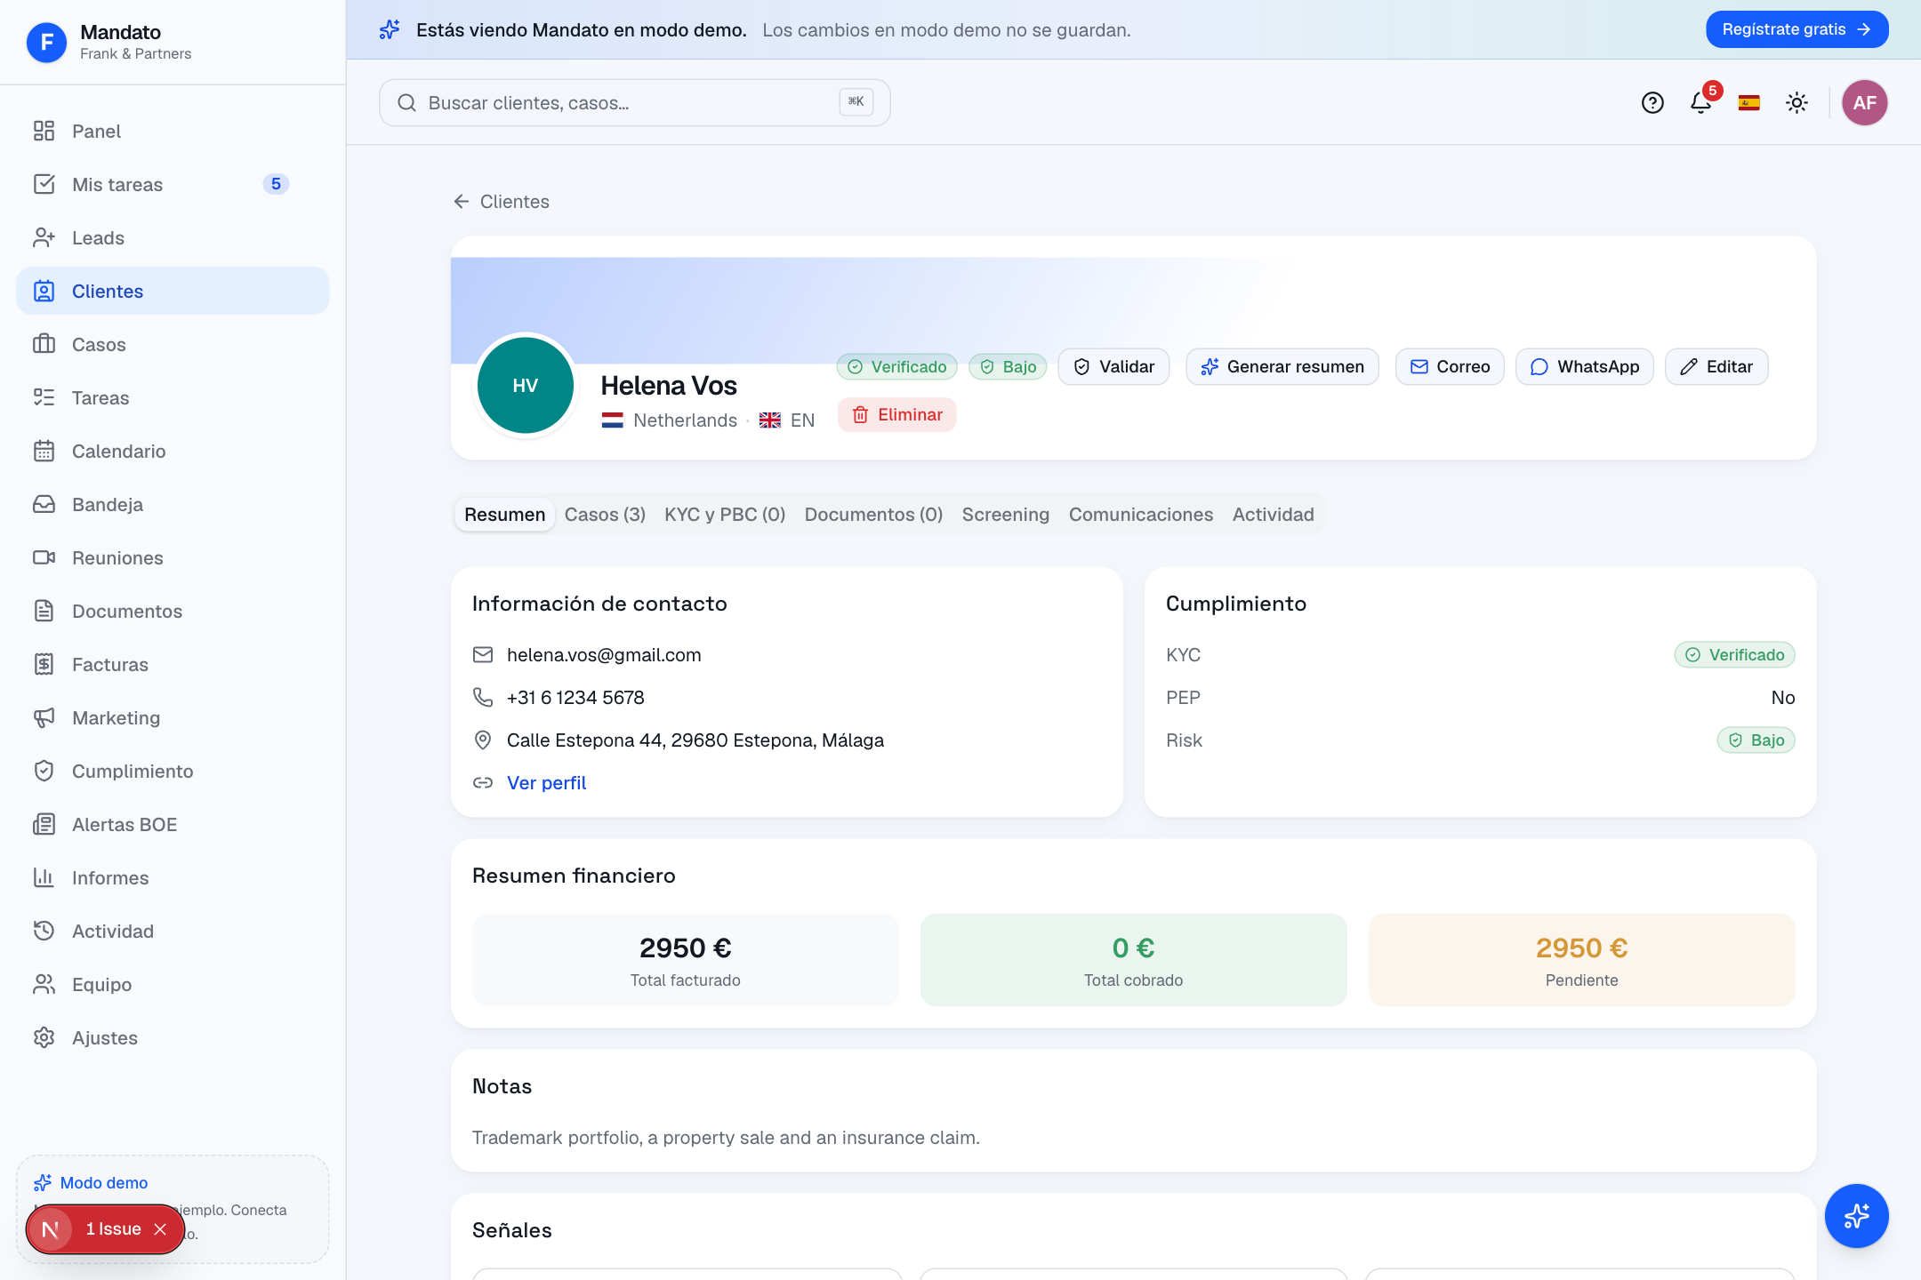Click the Leads sidebar icon
The width and height of the screenshot is (1921, 1280).
pyautogui.click(x=44, y=237)
